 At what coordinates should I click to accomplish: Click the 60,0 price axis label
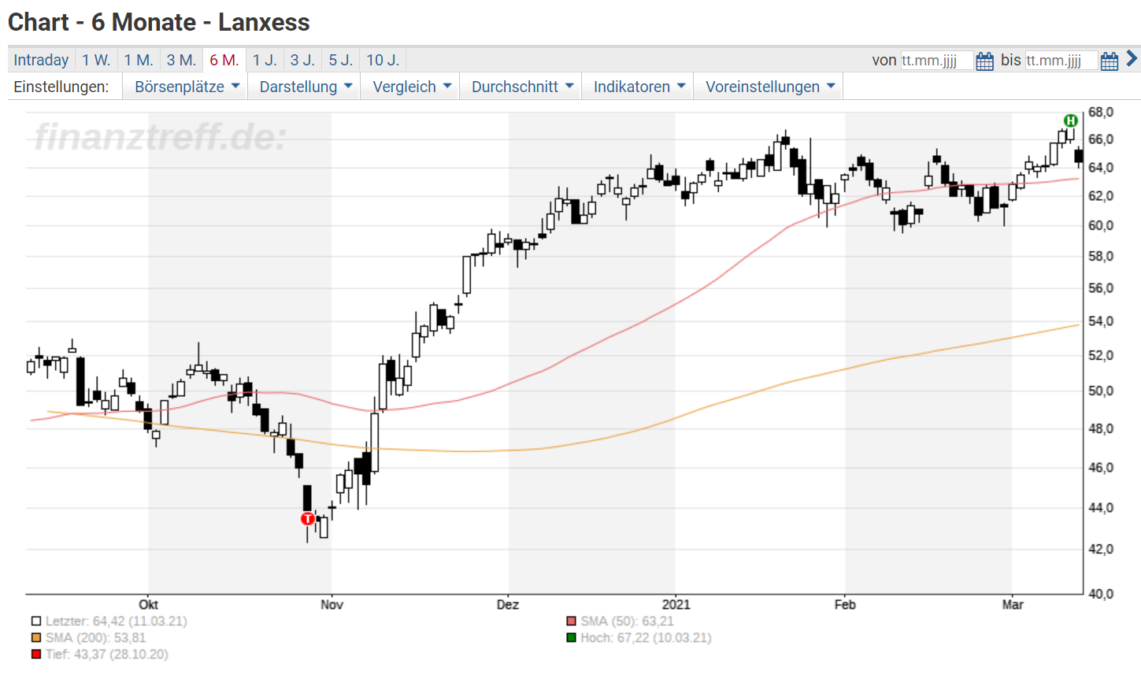[1101, 225]
